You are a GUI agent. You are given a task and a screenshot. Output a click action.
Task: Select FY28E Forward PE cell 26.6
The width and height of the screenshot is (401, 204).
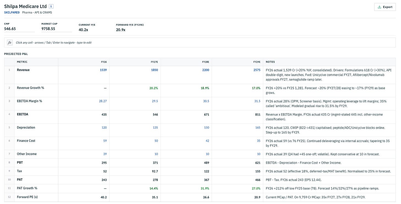186,197
